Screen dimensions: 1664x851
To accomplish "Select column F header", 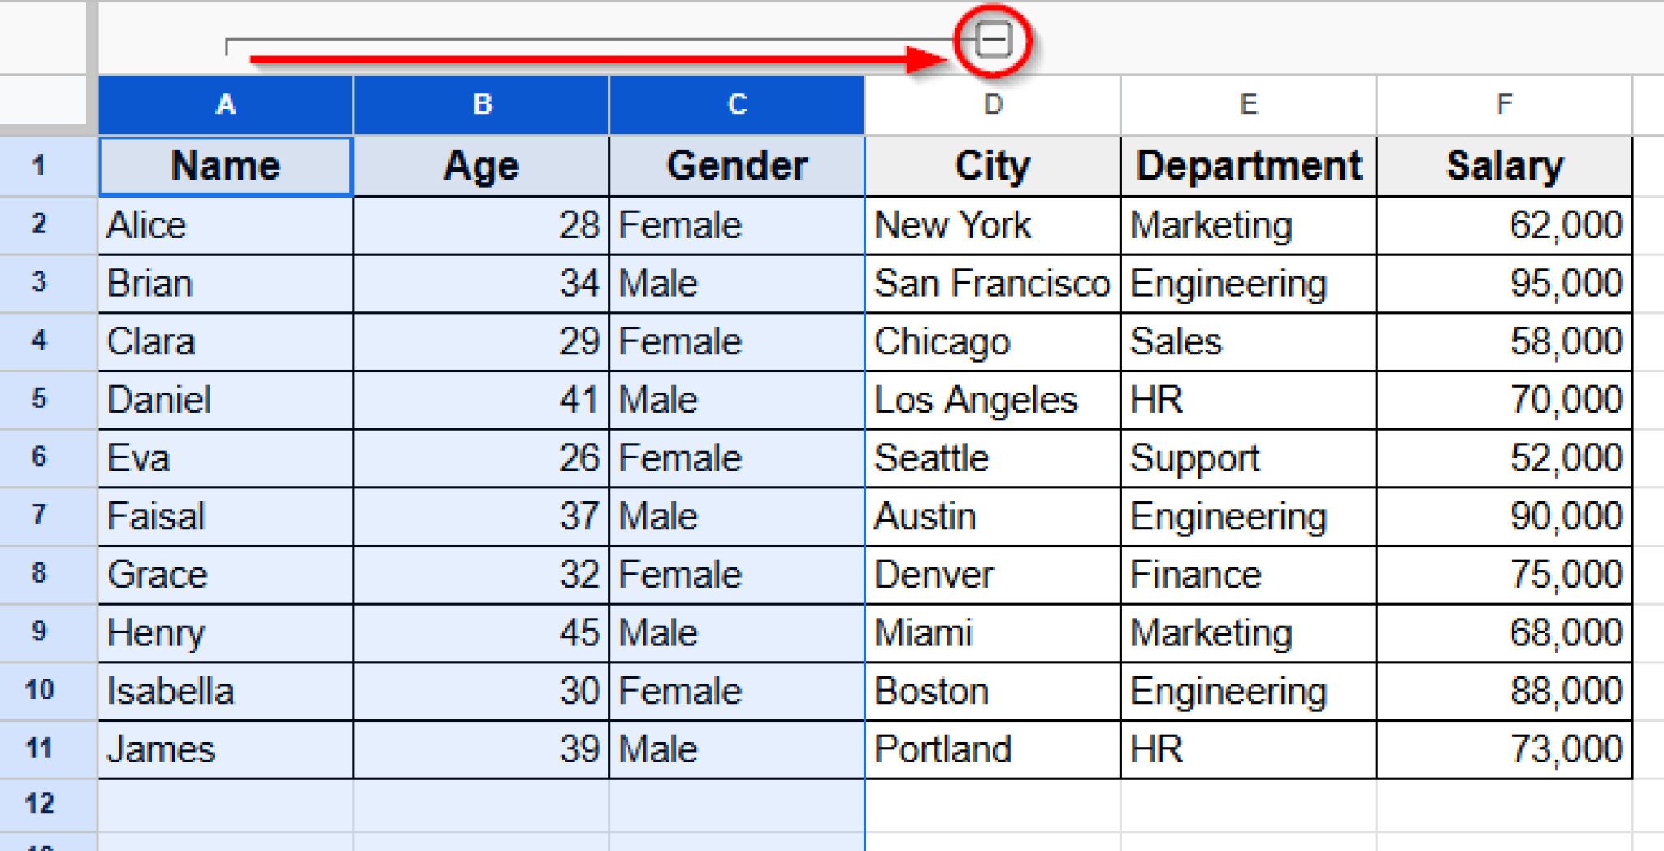I will point(1504,104).
